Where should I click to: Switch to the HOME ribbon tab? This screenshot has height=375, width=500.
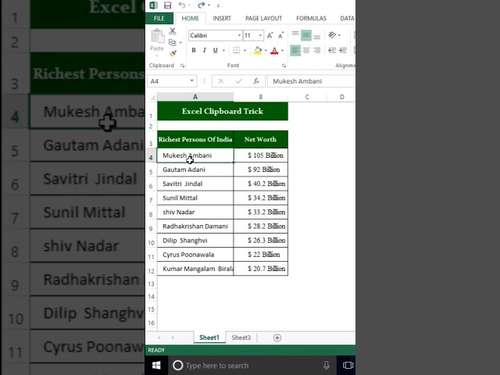pos(191,18)
